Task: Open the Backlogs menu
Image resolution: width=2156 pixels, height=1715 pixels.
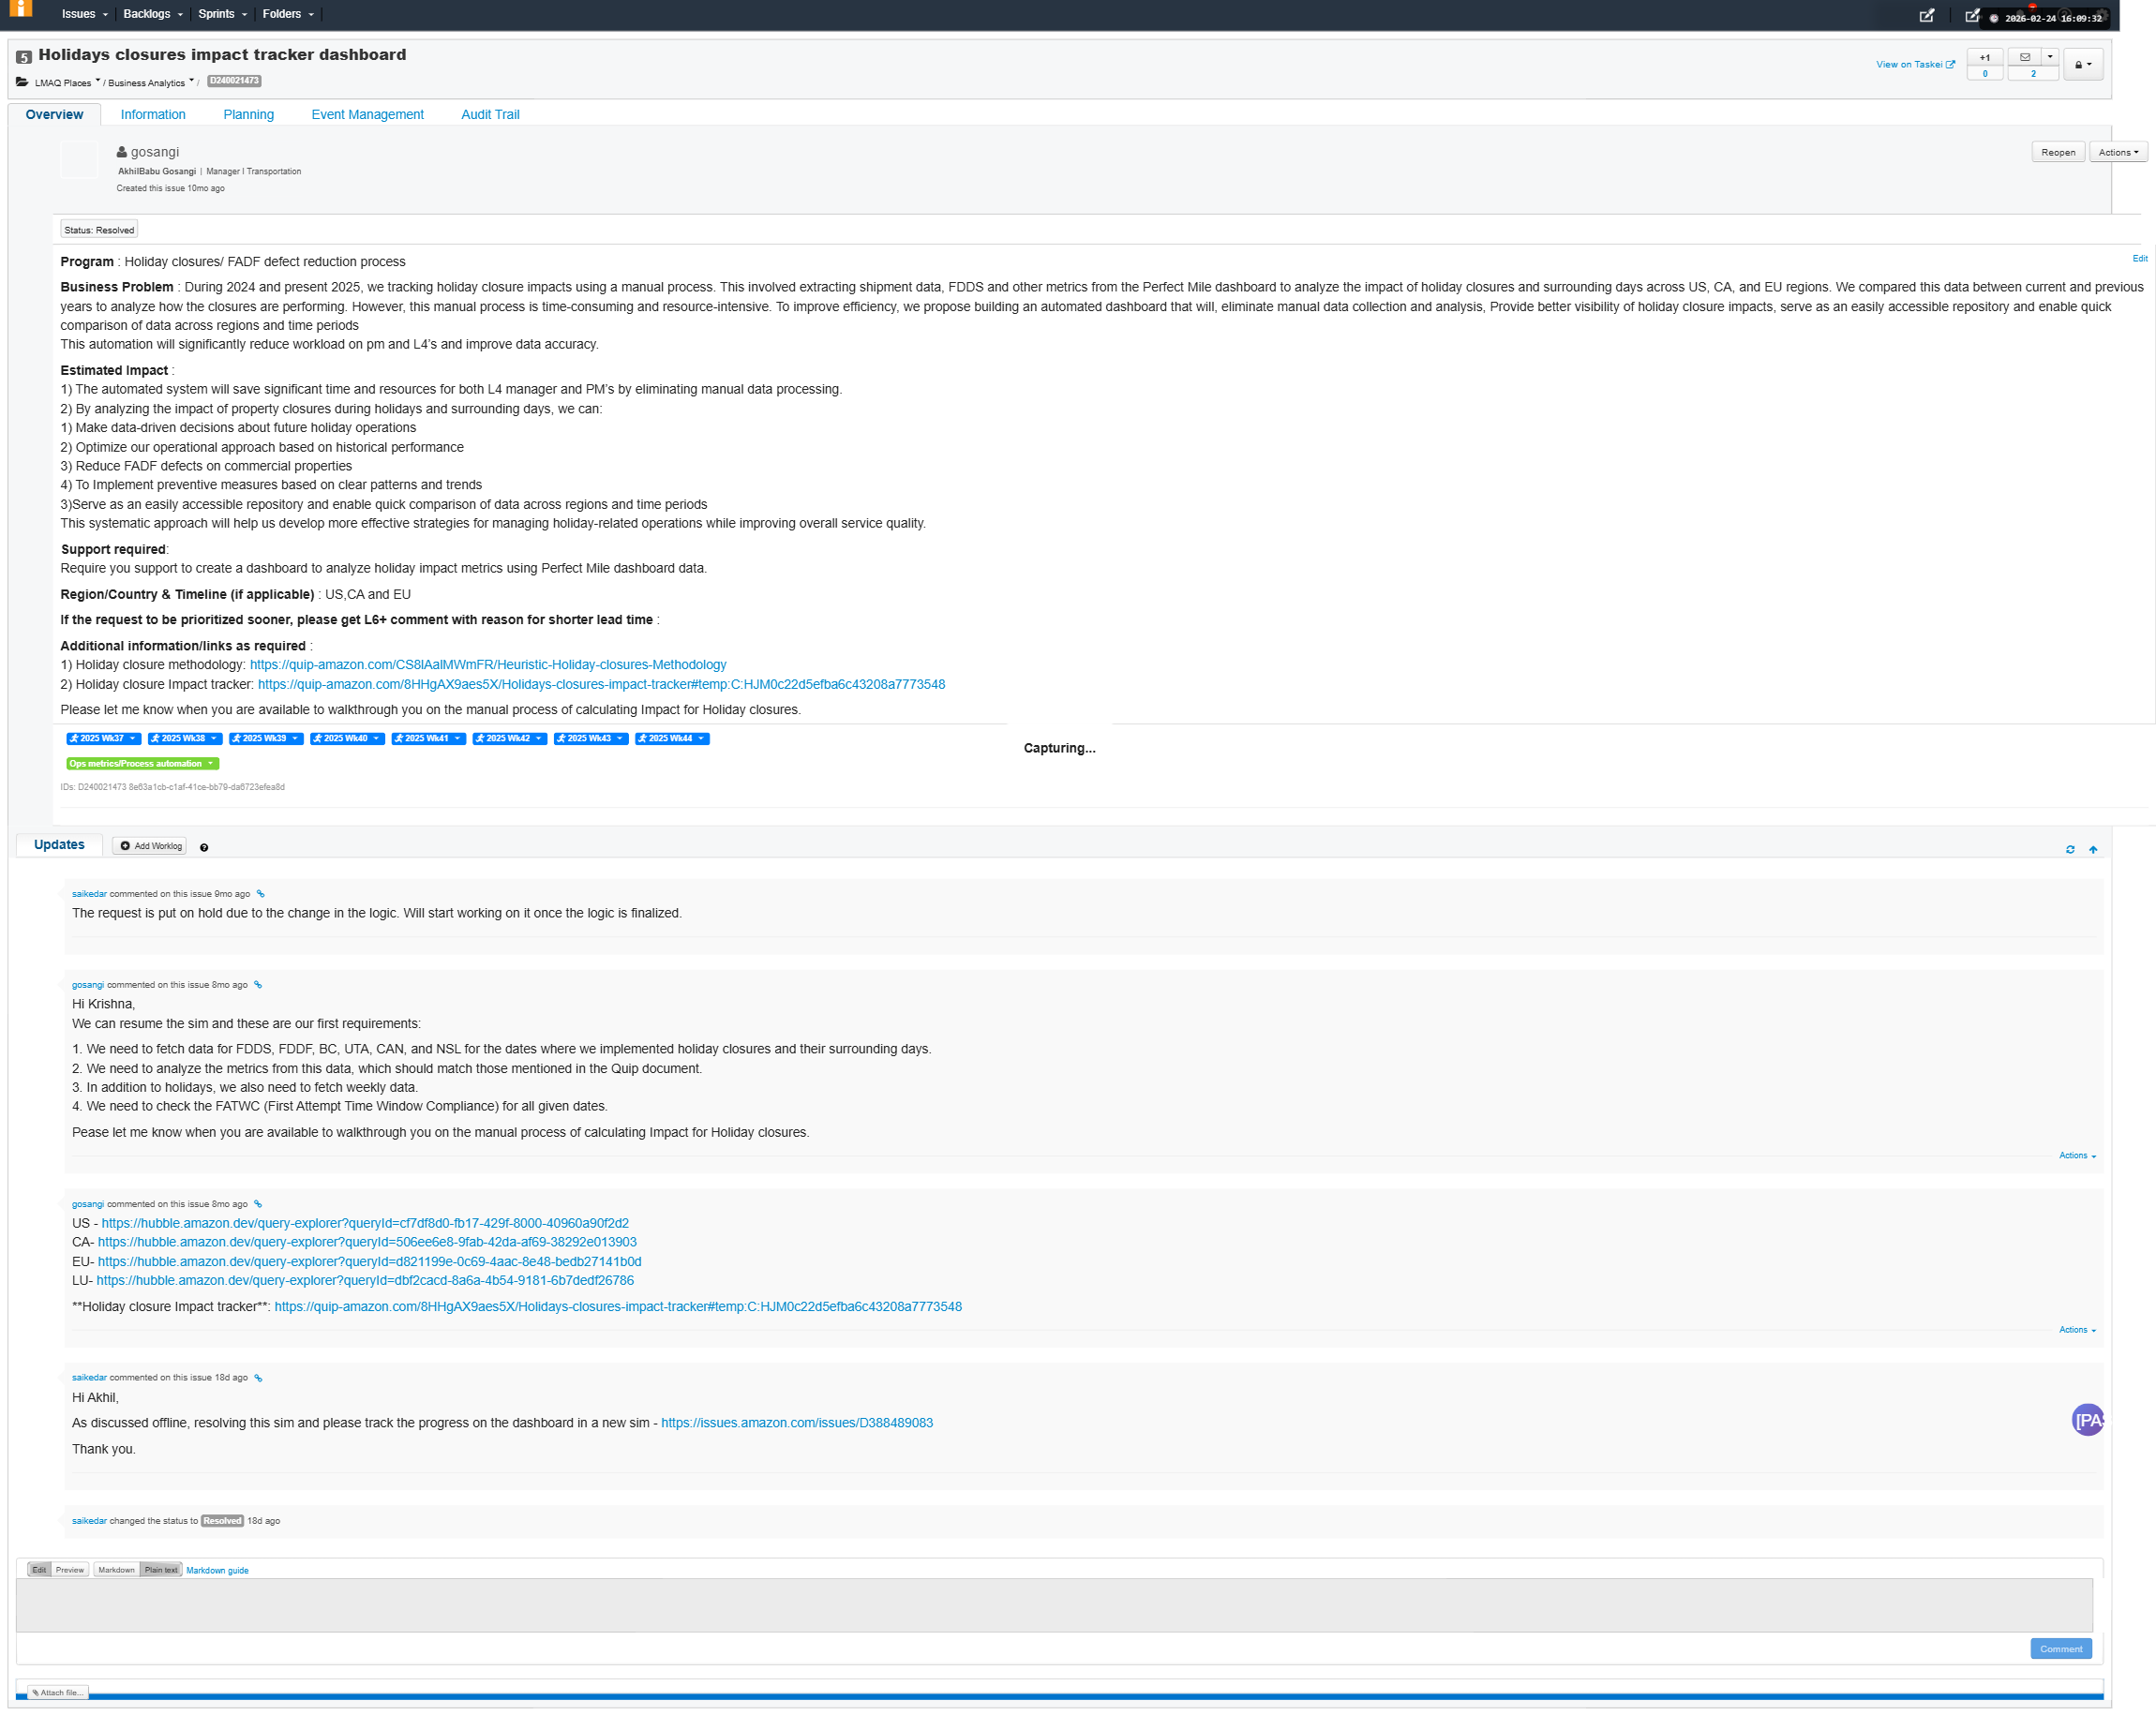Action: (x=152, y=14)
